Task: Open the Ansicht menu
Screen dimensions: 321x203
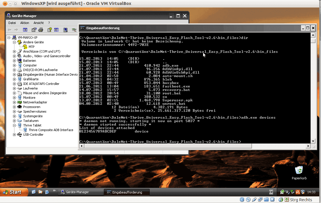Action: click(39, 23)
